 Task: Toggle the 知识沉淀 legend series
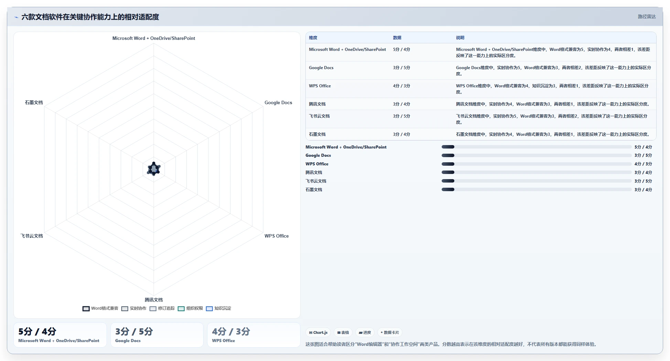point(218,308)
